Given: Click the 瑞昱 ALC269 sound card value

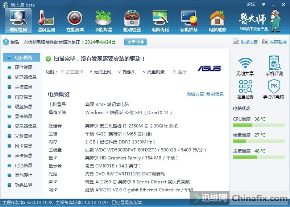Looking at the screenshot, I should point(137,182).
